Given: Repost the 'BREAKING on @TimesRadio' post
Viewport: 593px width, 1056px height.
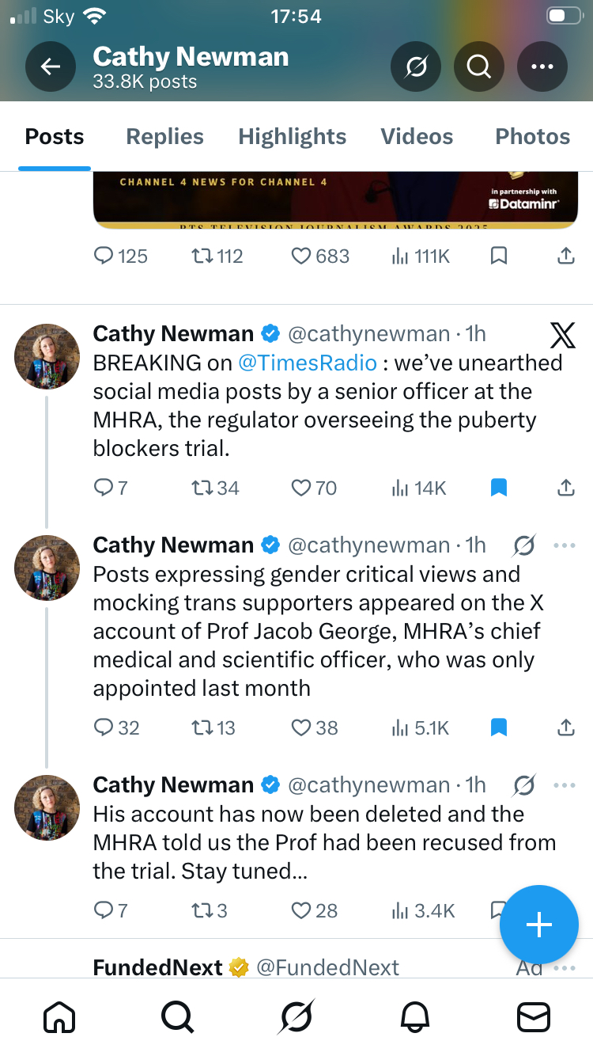Looking at the screenshot, I should 216,488.
